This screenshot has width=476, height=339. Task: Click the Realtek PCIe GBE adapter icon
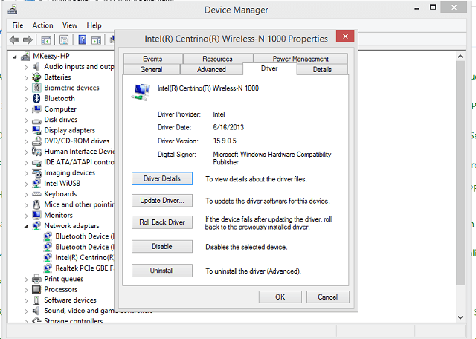[x=48, y=268]
